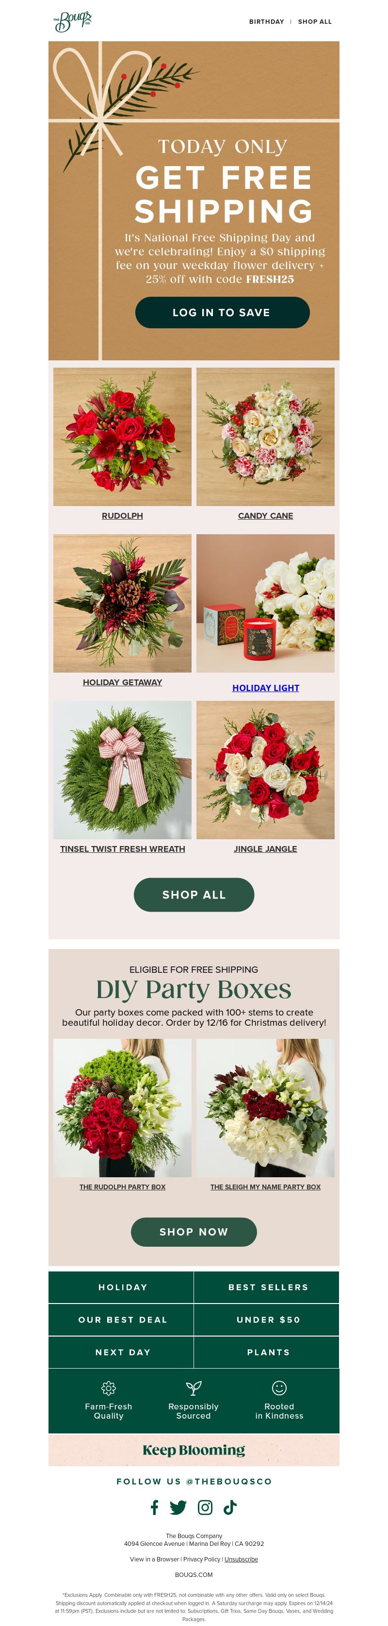
Task: Open the Shop All header link
Action: point(315,21)
